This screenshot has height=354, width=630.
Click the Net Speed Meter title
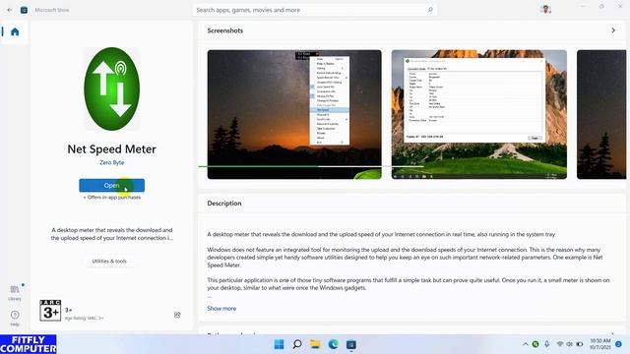(111, 148)
